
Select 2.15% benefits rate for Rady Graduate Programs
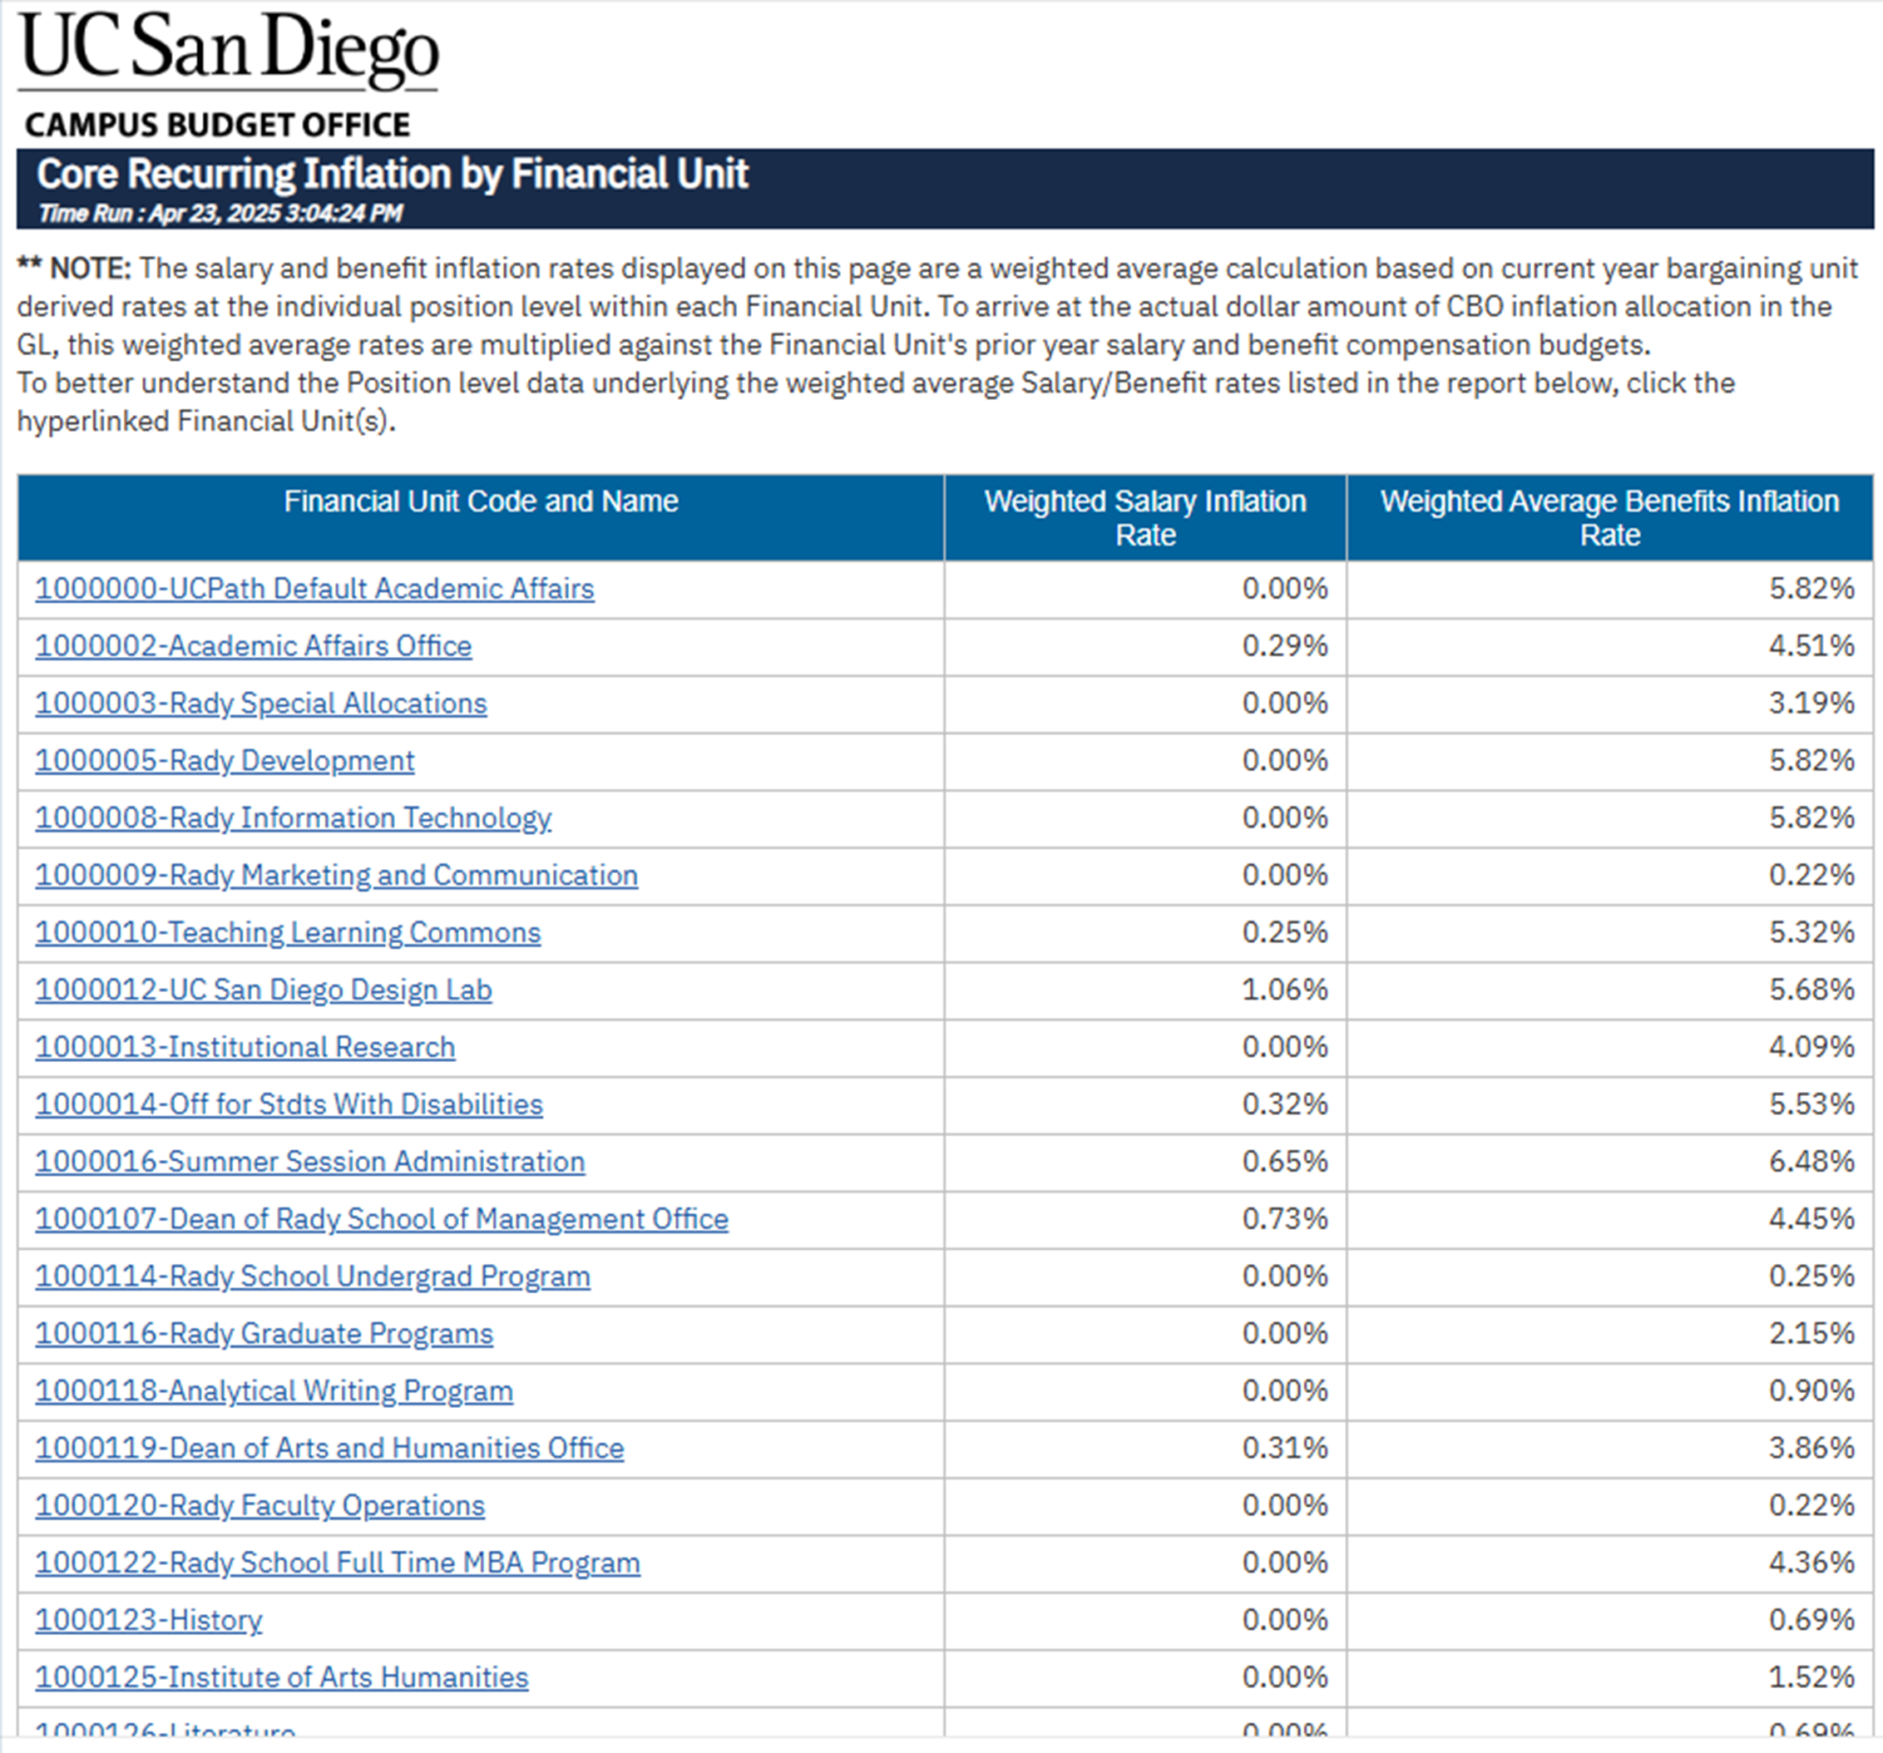(1811, 1333)
